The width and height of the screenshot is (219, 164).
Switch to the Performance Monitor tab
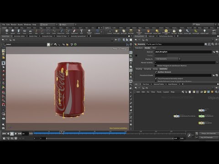click(x=166, y=36)
